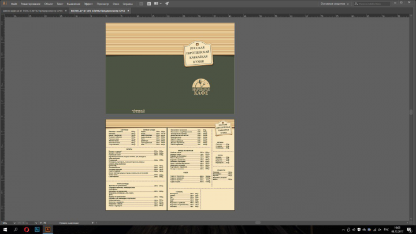Screen dimensions: 416x234
Task: Open the Основные сведения workspace switcher
Action: coord(335,3)
